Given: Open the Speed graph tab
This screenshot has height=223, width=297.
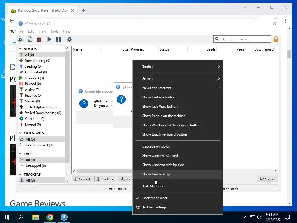Looking at the screenshot, I should point(267,179).
